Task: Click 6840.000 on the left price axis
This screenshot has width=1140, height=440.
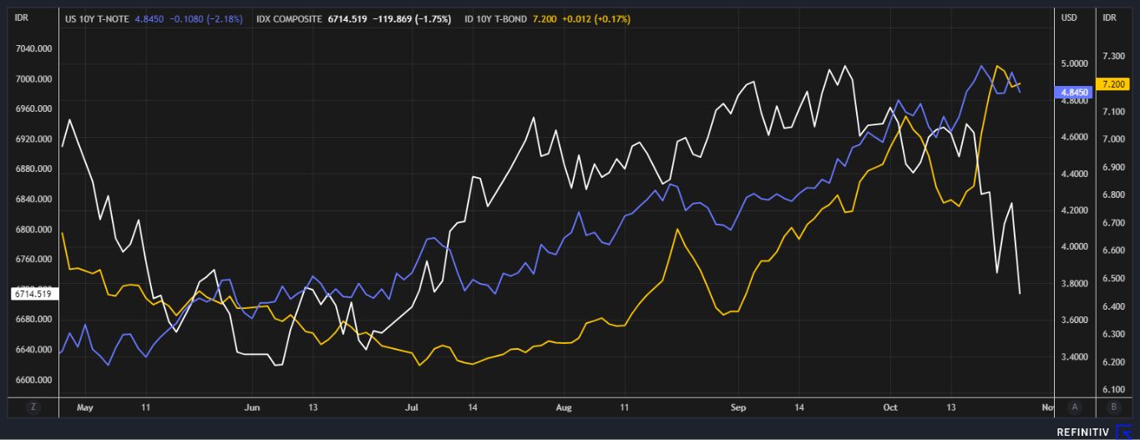Action: point(35,200)
